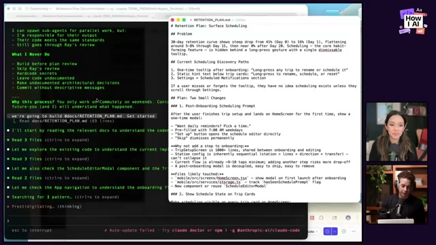Click the panel layout icon in background app

point(334,218)
